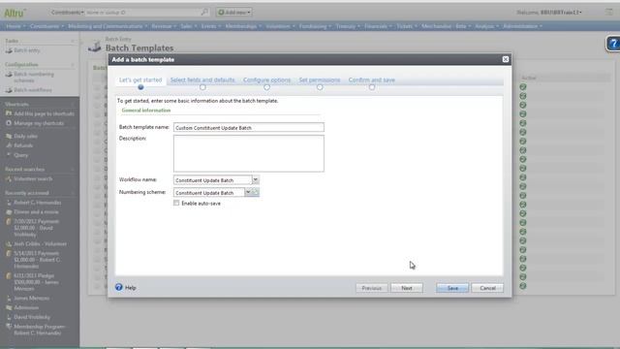Click the Batch entry task icon in sidebar
Screen dimensions: 620x349
click(9, 50)
